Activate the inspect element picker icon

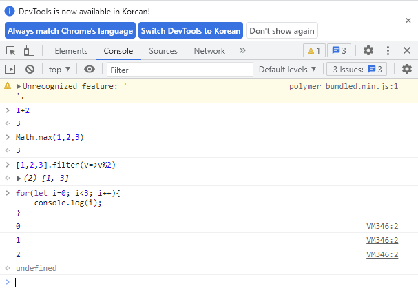(10, 51)
